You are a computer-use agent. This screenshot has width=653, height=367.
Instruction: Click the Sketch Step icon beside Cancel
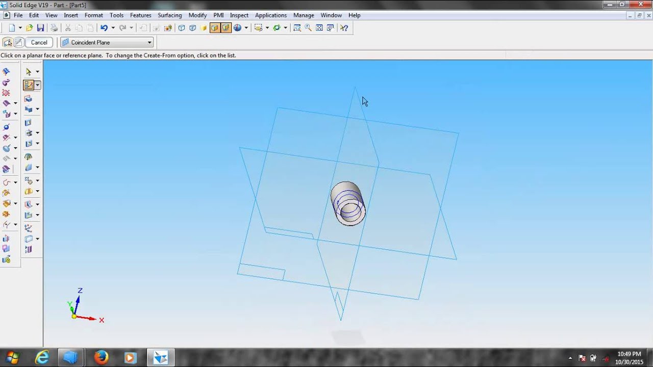click(18, 42)
